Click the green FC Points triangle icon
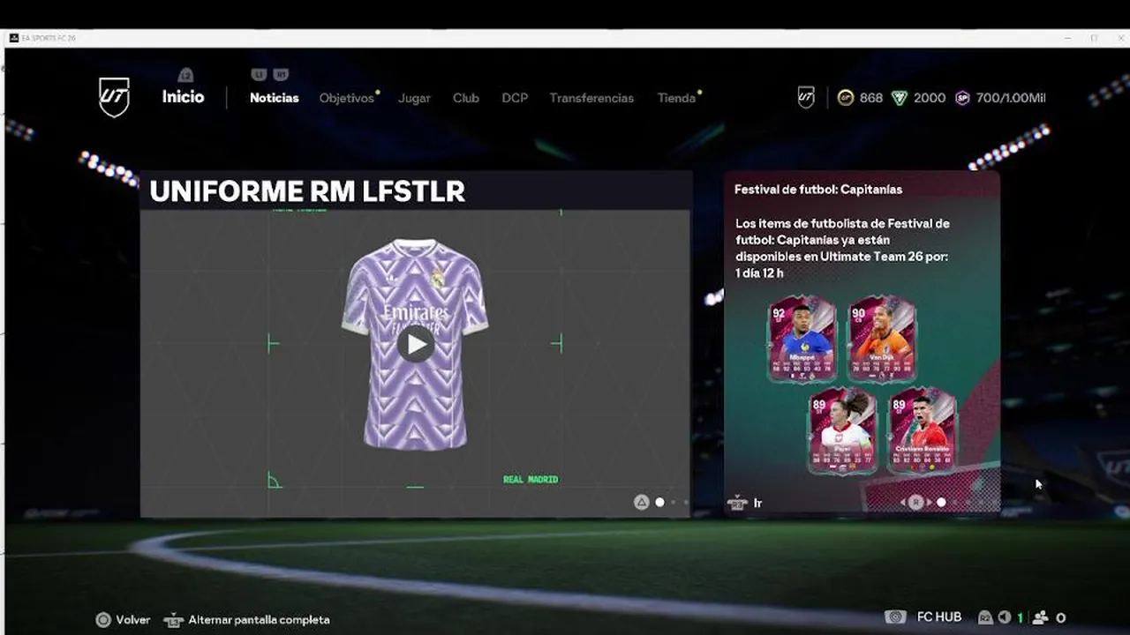 [x=900, y=98]
